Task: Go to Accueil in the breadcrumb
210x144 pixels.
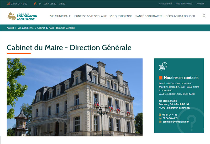Action: pyautogui.click(x=10, y=28)
